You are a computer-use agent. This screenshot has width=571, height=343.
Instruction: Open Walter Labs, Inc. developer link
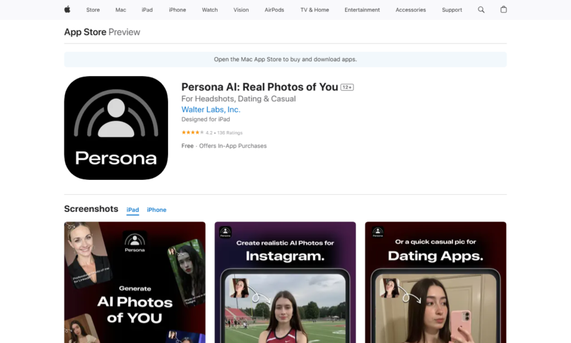[211, 109]
